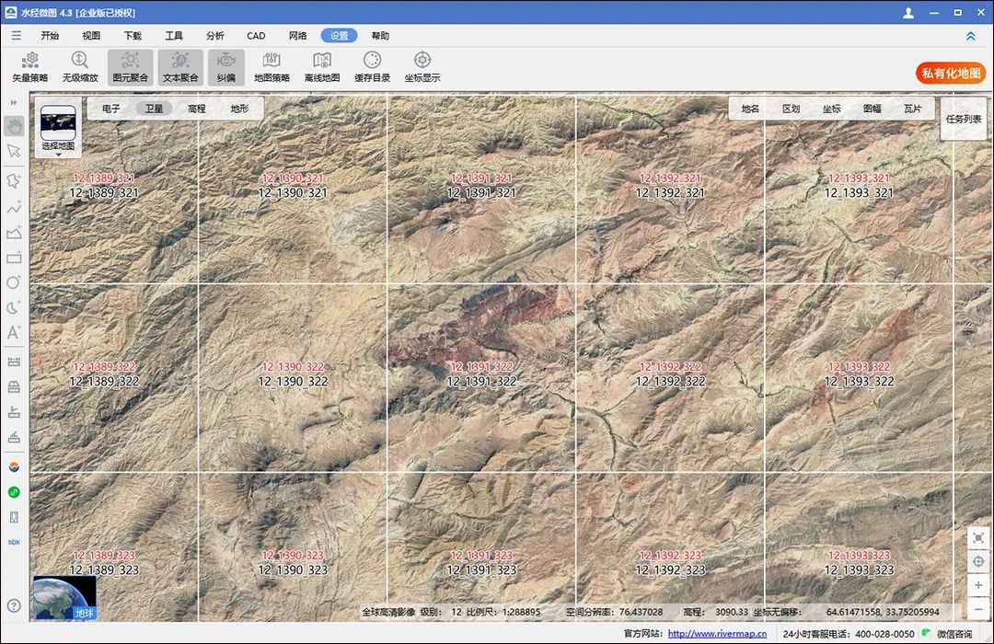Click the SDK sidebar icon
The height and width of the screenshot is (644, 994).
(x=14, y=543)
